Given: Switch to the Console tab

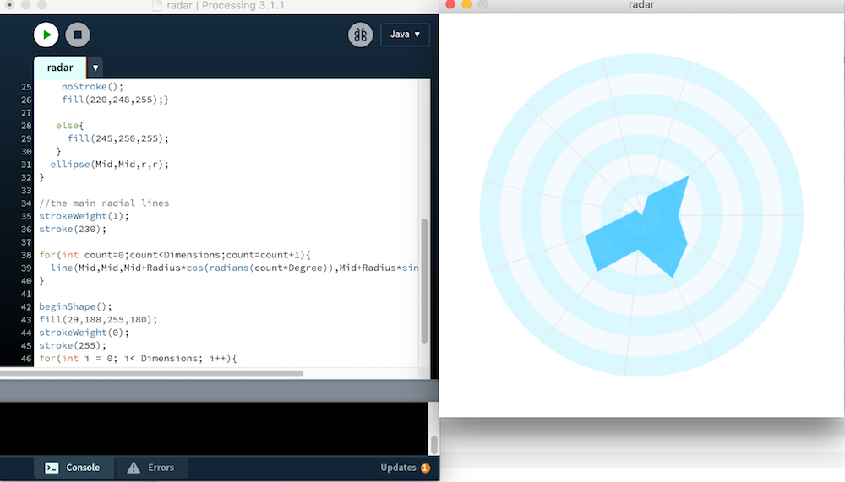Looking at the screenshot, I should point(74,468).
